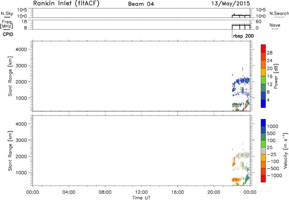Viewport: 289px width, 200px height.
Task: Click the "60" Nave axis label
Action: [x=258, y=22]
